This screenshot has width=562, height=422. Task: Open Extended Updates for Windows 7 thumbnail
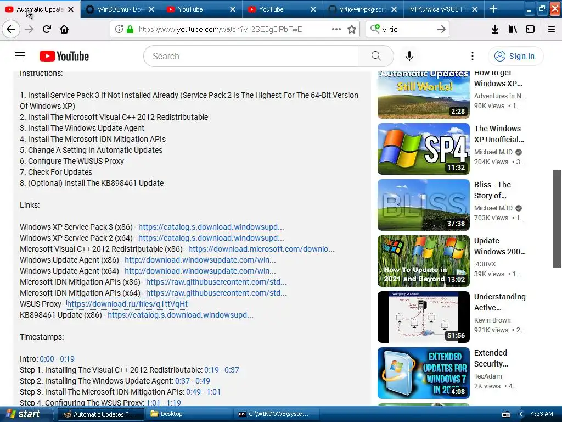pyautogui.click(x=423, y=373)
